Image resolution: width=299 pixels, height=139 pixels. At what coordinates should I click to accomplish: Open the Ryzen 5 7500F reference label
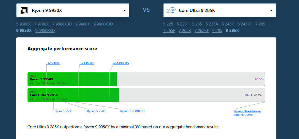97,111
